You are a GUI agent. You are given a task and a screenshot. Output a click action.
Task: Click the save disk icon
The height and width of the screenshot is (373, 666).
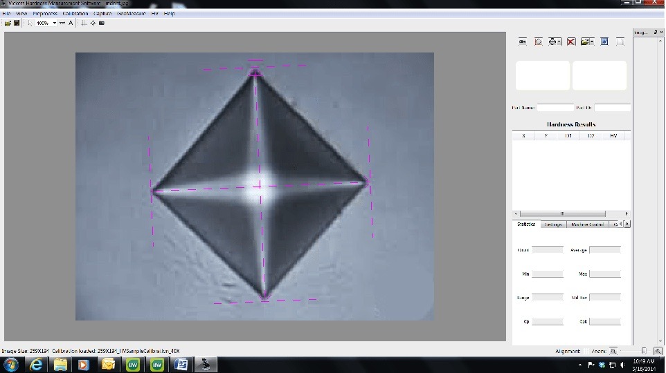pos(17,23)
